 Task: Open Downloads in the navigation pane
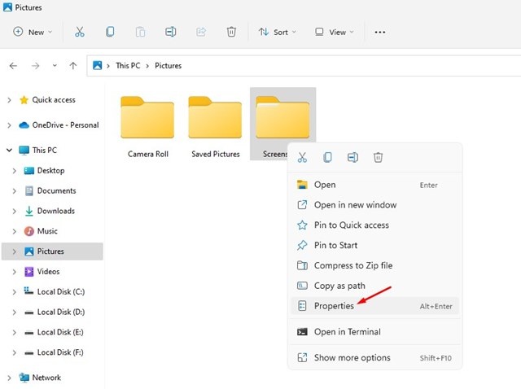[x=56, y=211]
